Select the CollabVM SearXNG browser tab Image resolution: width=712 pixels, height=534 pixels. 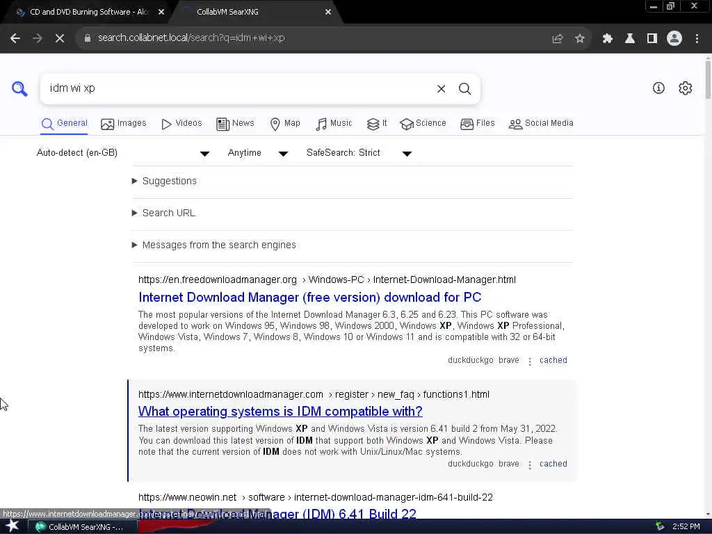(x=257, y=13)
